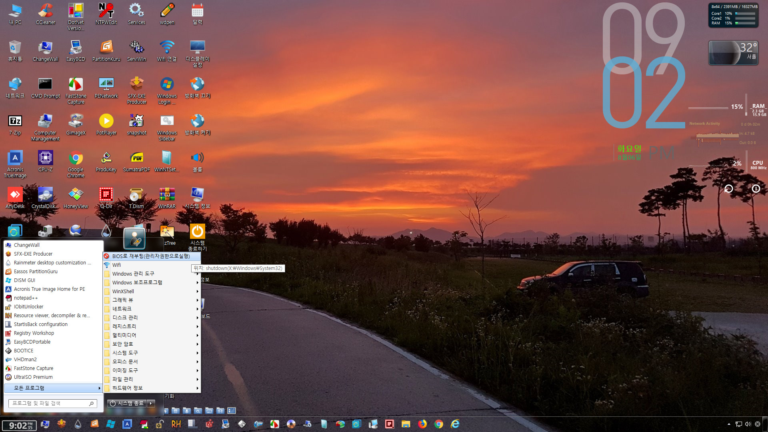Screen dimensions: 768x432
Task: Click 모든 프로그램 button
Action: pos(53,388)
